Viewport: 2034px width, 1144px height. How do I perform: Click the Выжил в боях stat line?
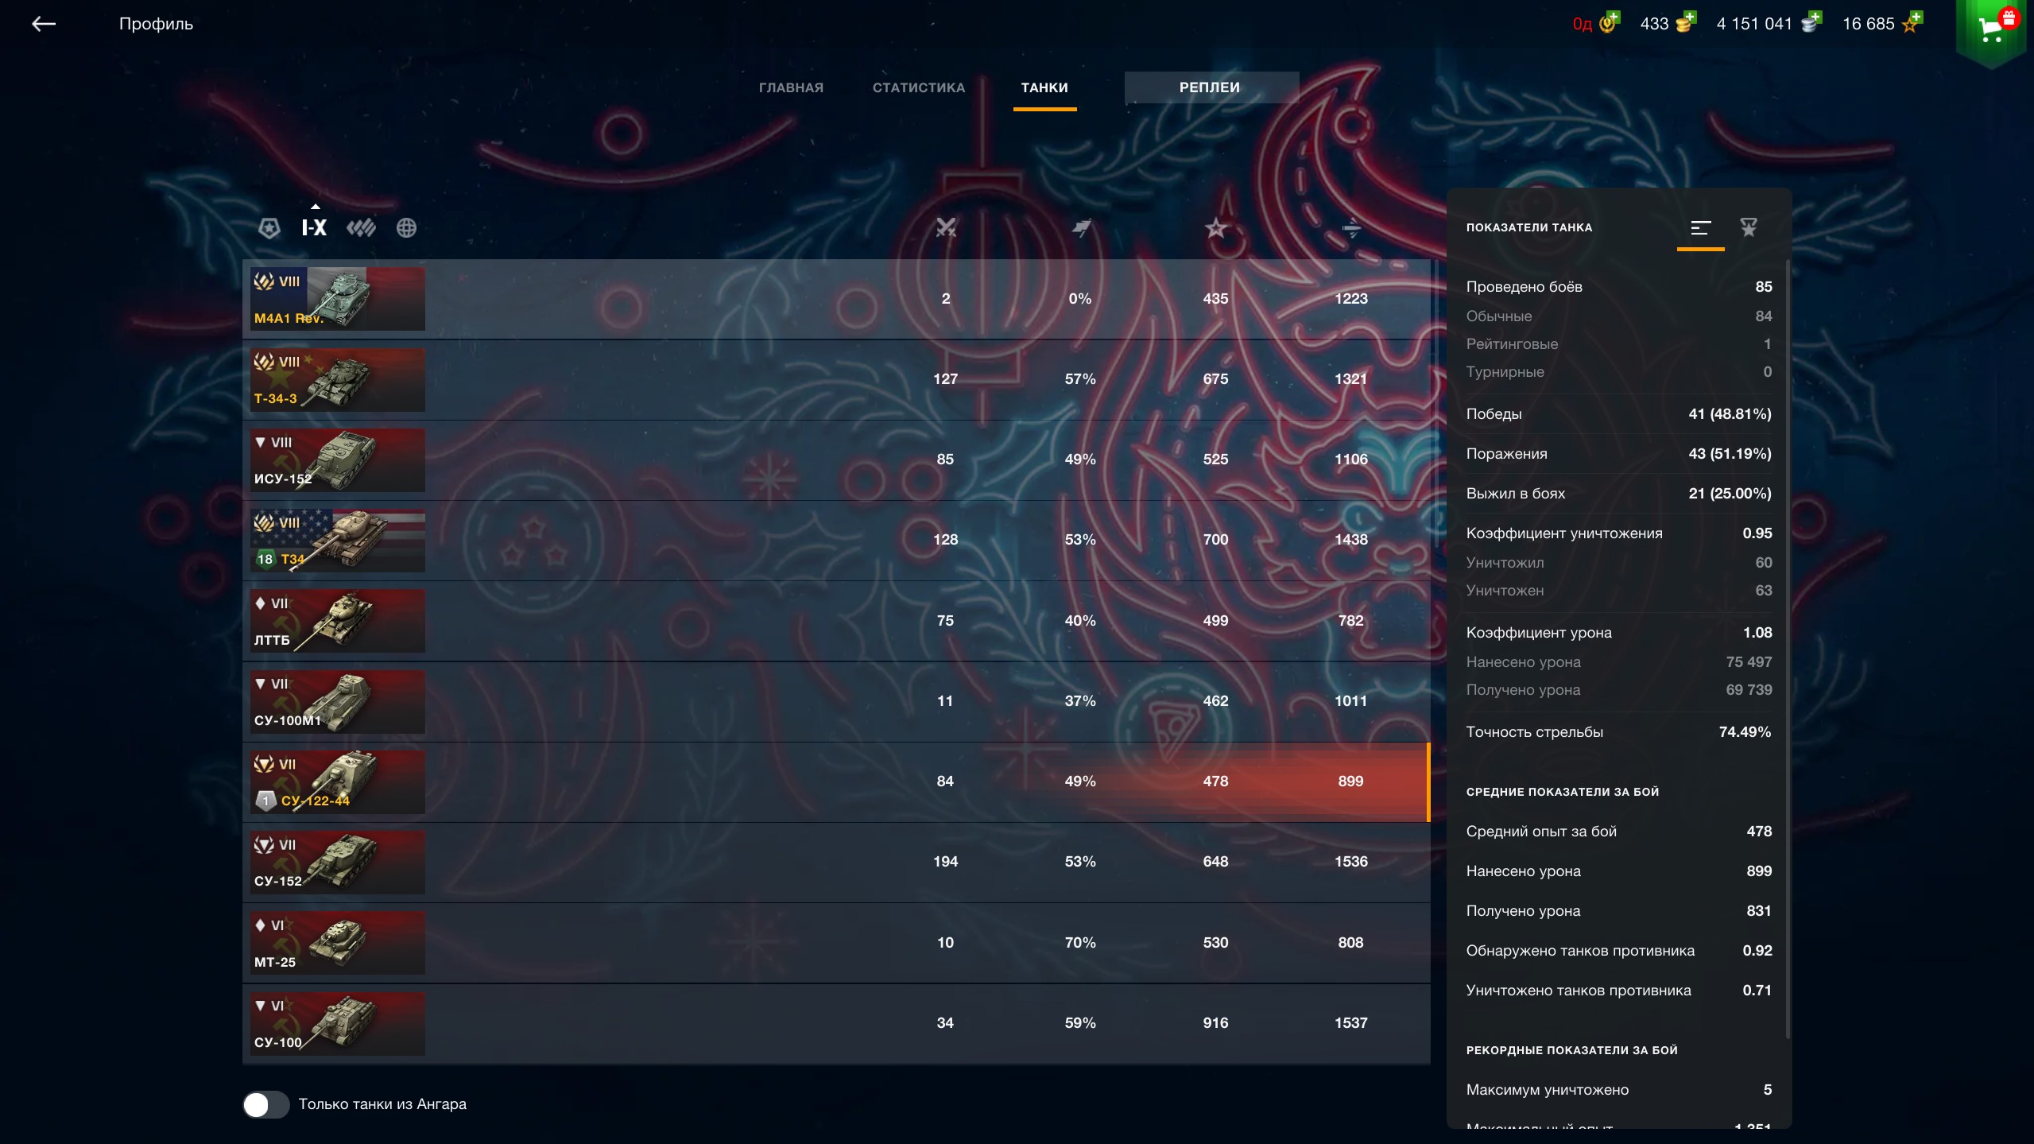pos(1619,494)
